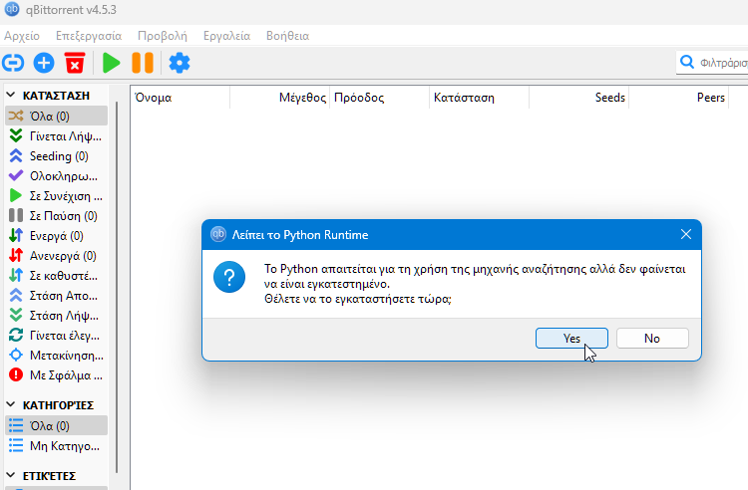Click the filter search magnifier icon

pos(687,62)
